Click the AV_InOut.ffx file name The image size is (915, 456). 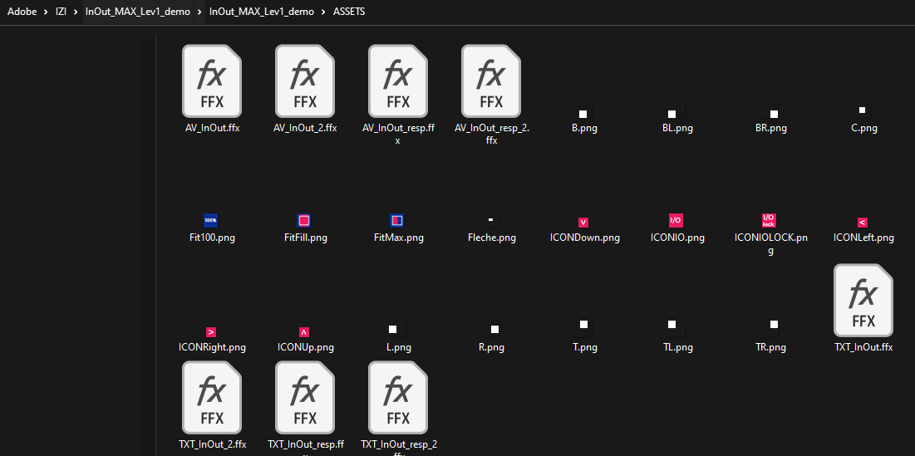click(212, 128)
